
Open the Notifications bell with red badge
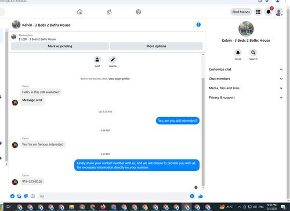(x=269, y=12)
